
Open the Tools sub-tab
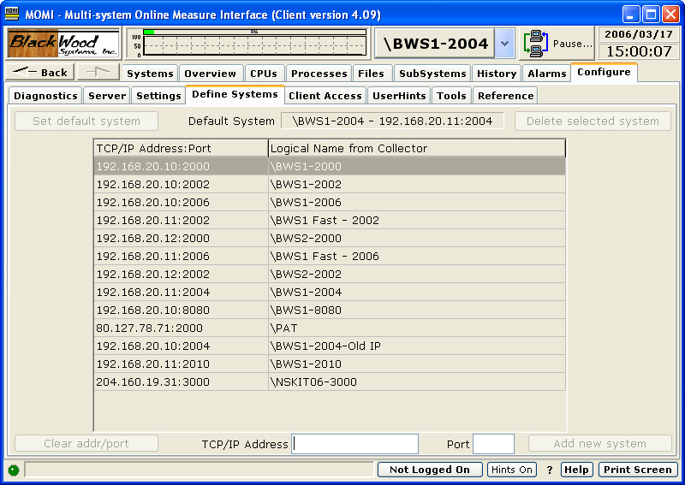pos(452,96)
